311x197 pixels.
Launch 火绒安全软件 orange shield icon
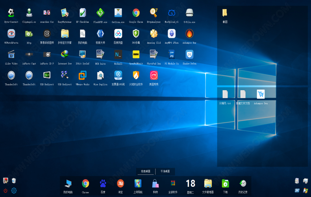point(136,75)
